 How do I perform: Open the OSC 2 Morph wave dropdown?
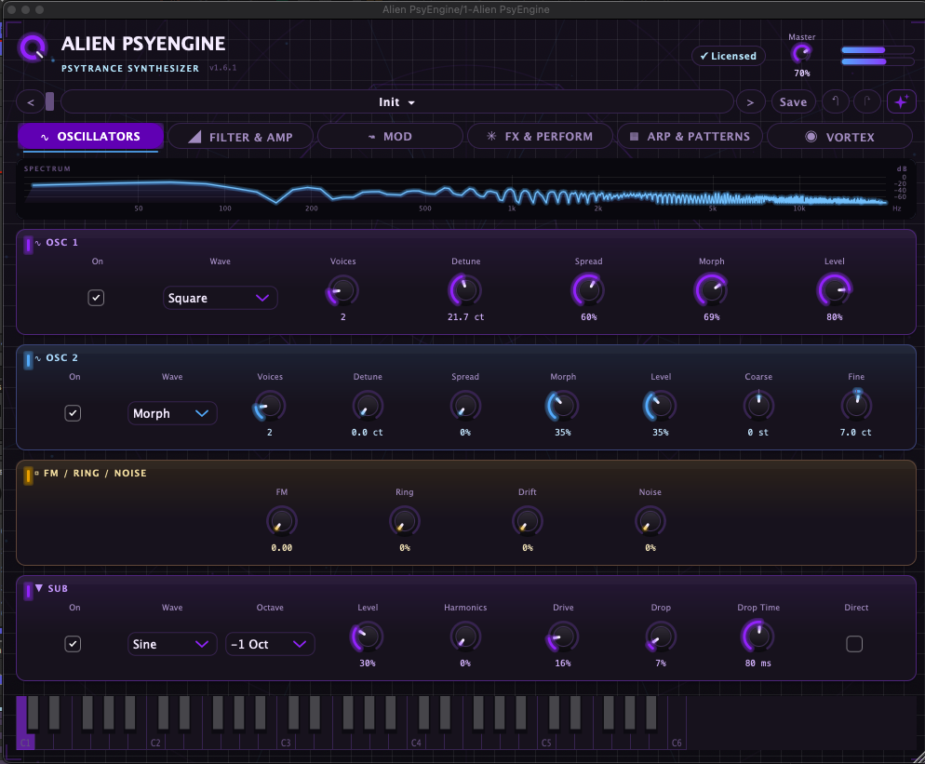tap(172, 413)
